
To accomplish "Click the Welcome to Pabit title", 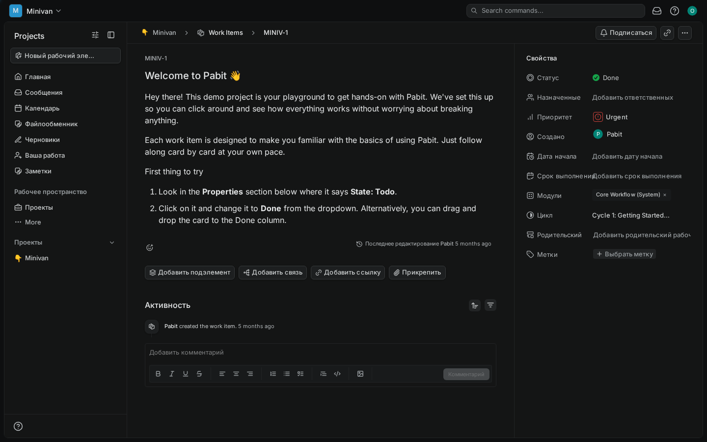I will click(x=192, y=76).
